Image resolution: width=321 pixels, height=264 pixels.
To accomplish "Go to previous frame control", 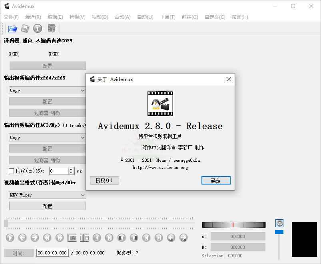I will 22,238.
